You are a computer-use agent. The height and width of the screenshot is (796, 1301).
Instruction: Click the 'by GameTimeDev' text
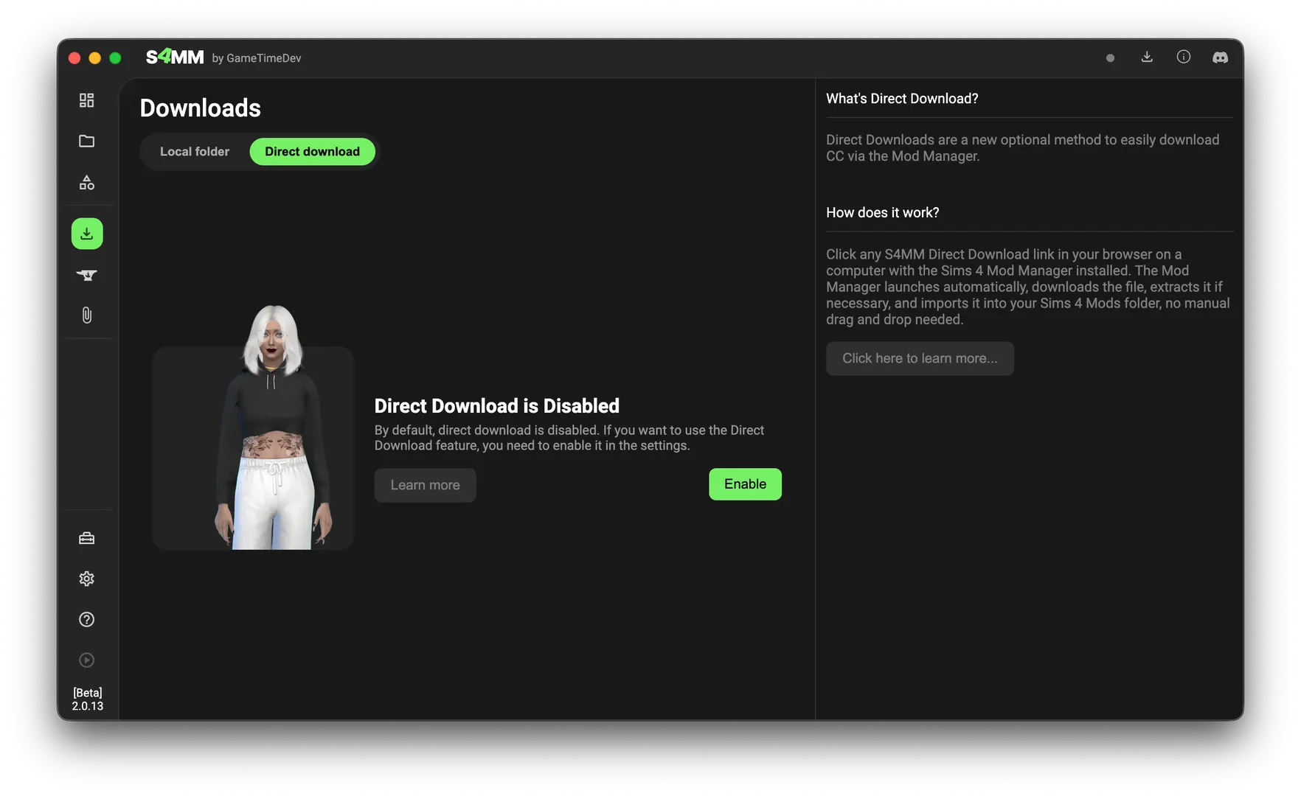click(x=257, y=58)
